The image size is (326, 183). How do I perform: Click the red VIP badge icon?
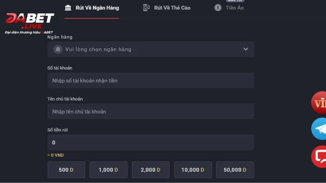pos(319,102)
